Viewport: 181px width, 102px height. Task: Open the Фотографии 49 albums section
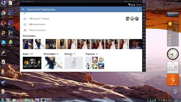pyautogui.click(x=51, y=54)
